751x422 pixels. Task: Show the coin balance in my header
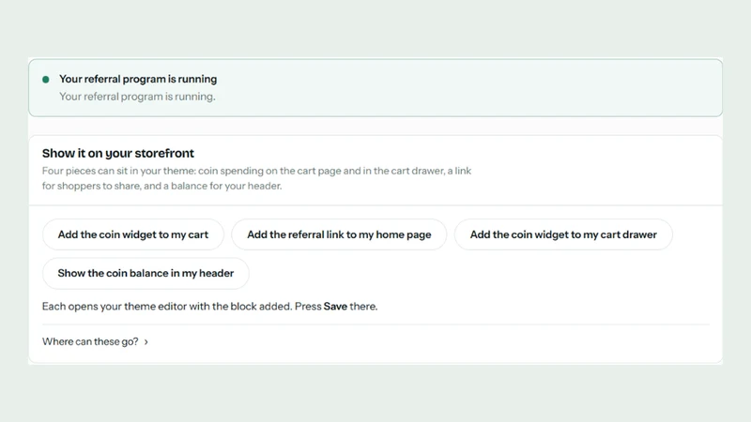point(146,273)
